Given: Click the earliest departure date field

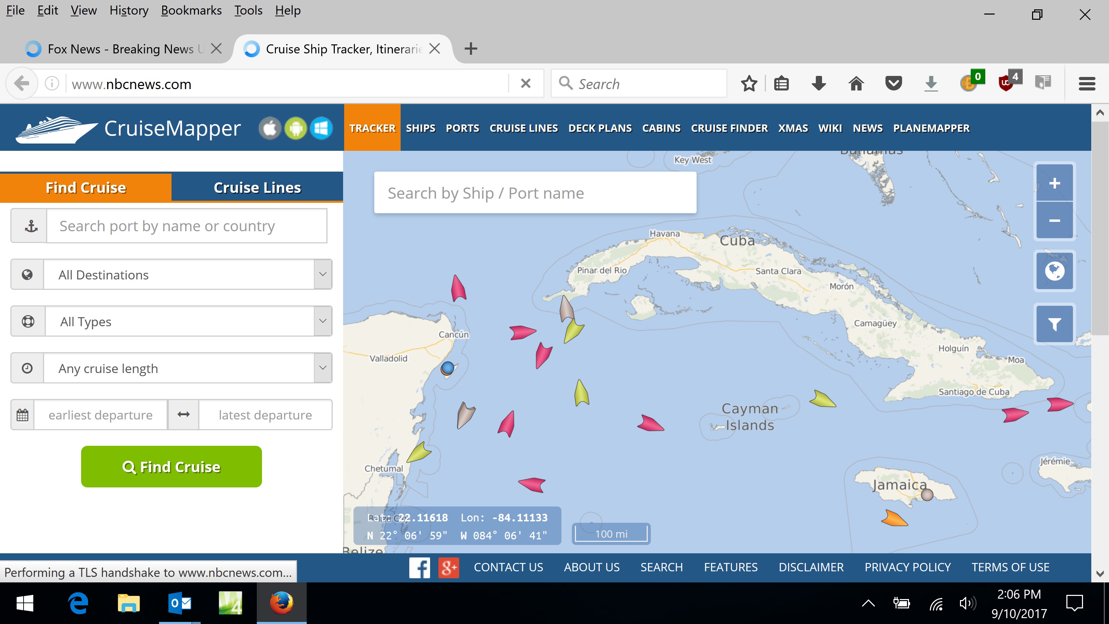Looking at the screenshot, I should click(100, 415).
